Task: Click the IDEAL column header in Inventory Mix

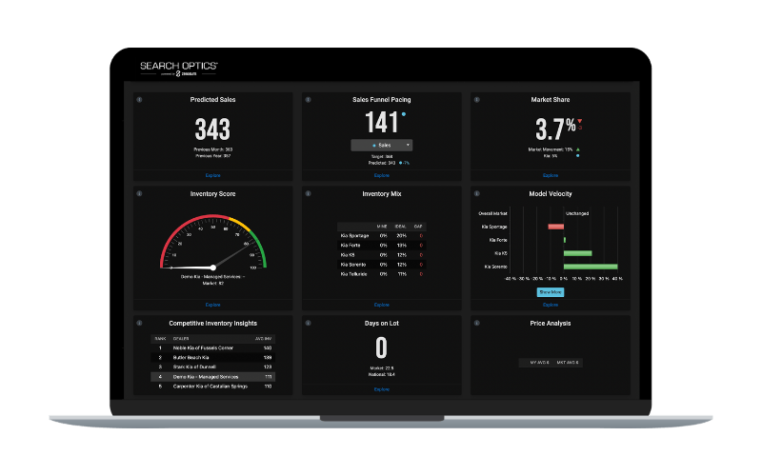Action: click(400, 227)
